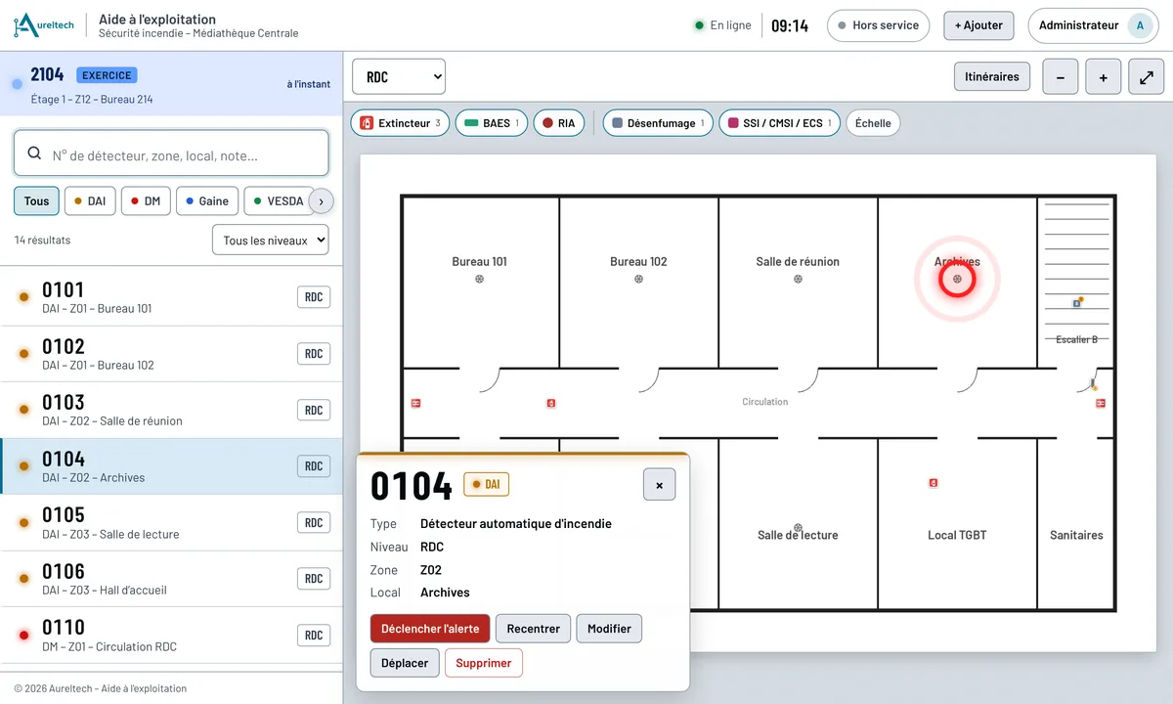
Task: Click the highlighted Archives detector marker
Action: (x=957, y=279)
